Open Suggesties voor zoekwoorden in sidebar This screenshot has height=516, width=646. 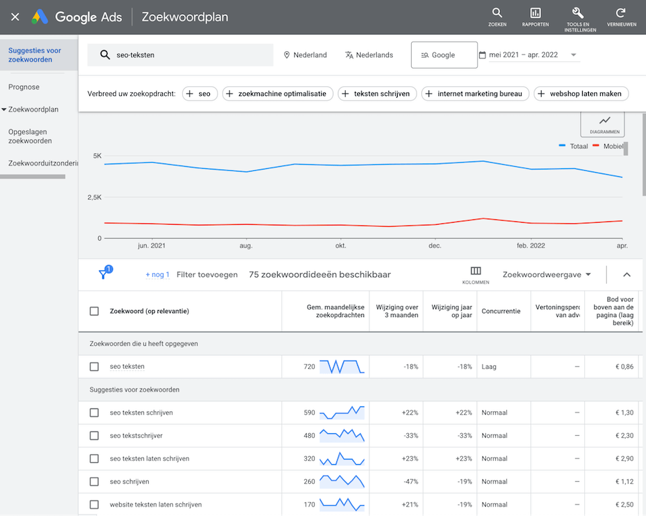(39, 54)
